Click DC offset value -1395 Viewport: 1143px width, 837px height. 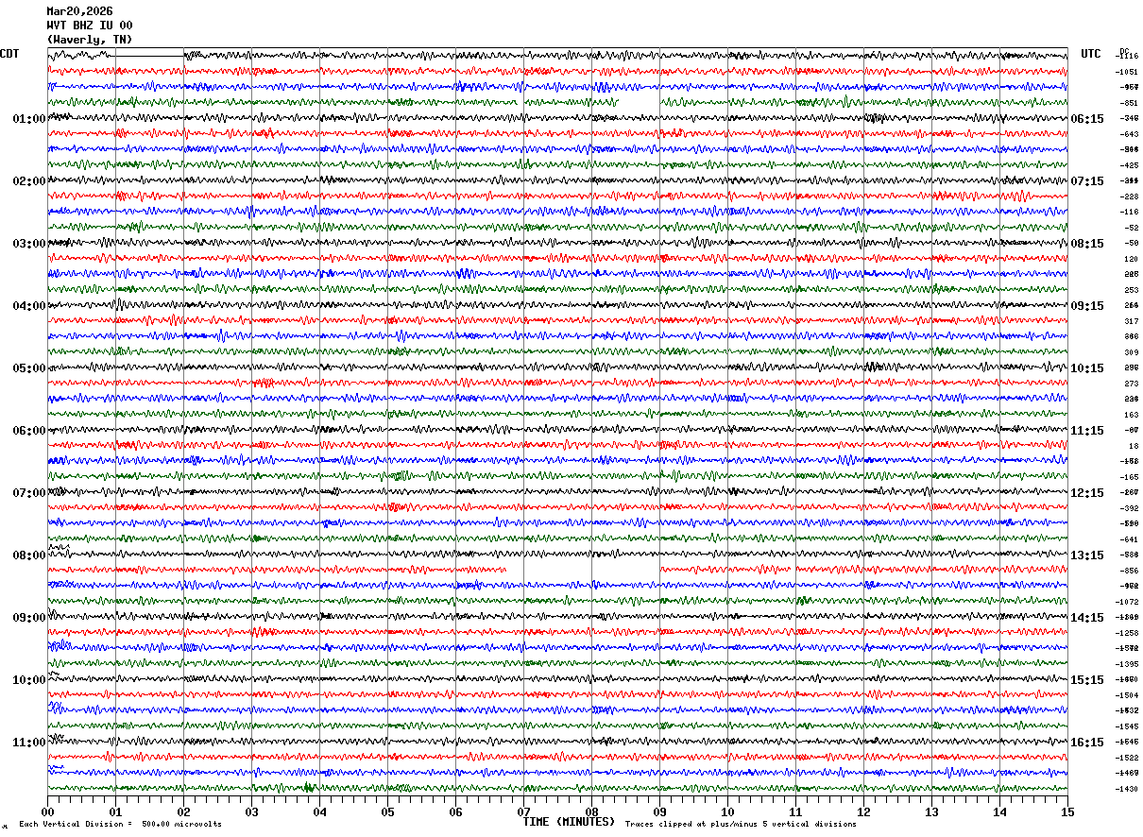(1127, 664)
